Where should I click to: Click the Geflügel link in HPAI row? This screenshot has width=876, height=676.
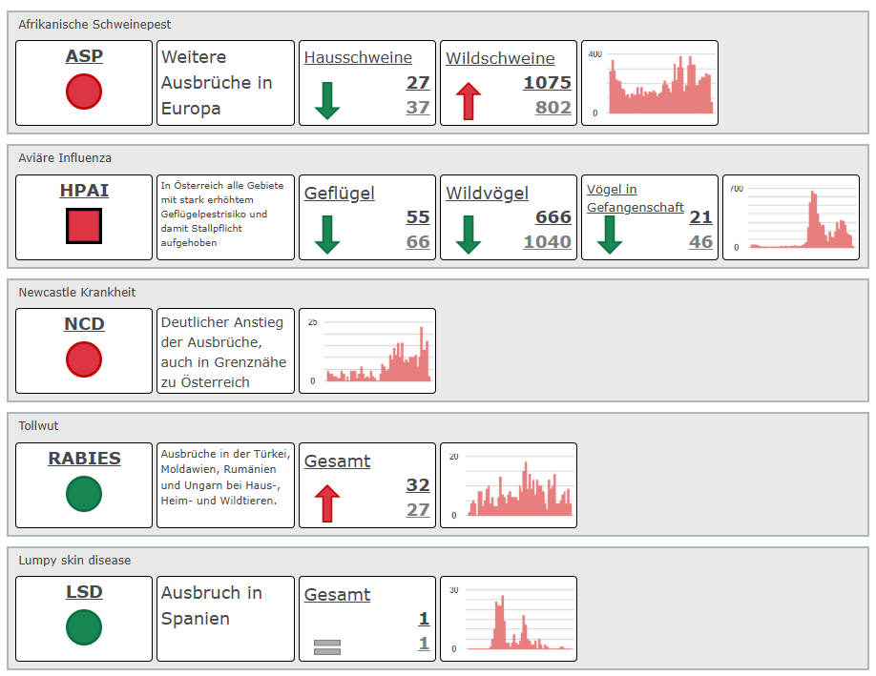pyautogui.click(x=340, y=194)
